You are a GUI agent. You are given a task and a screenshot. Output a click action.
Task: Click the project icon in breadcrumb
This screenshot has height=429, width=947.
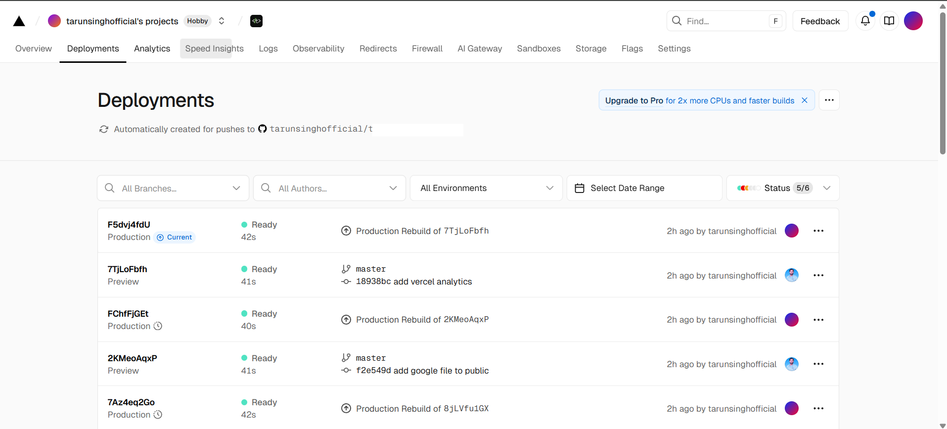256,21
